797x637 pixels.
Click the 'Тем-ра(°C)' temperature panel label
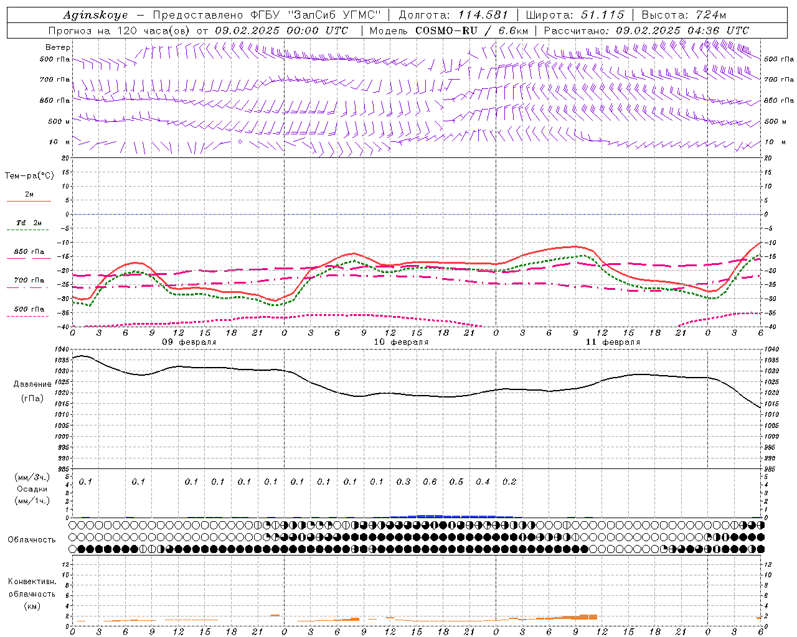click(x=29, y=176)
